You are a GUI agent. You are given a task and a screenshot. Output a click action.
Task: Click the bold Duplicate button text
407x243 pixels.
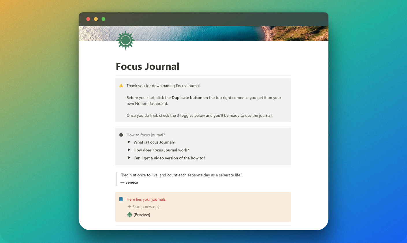tap(187, 98)
